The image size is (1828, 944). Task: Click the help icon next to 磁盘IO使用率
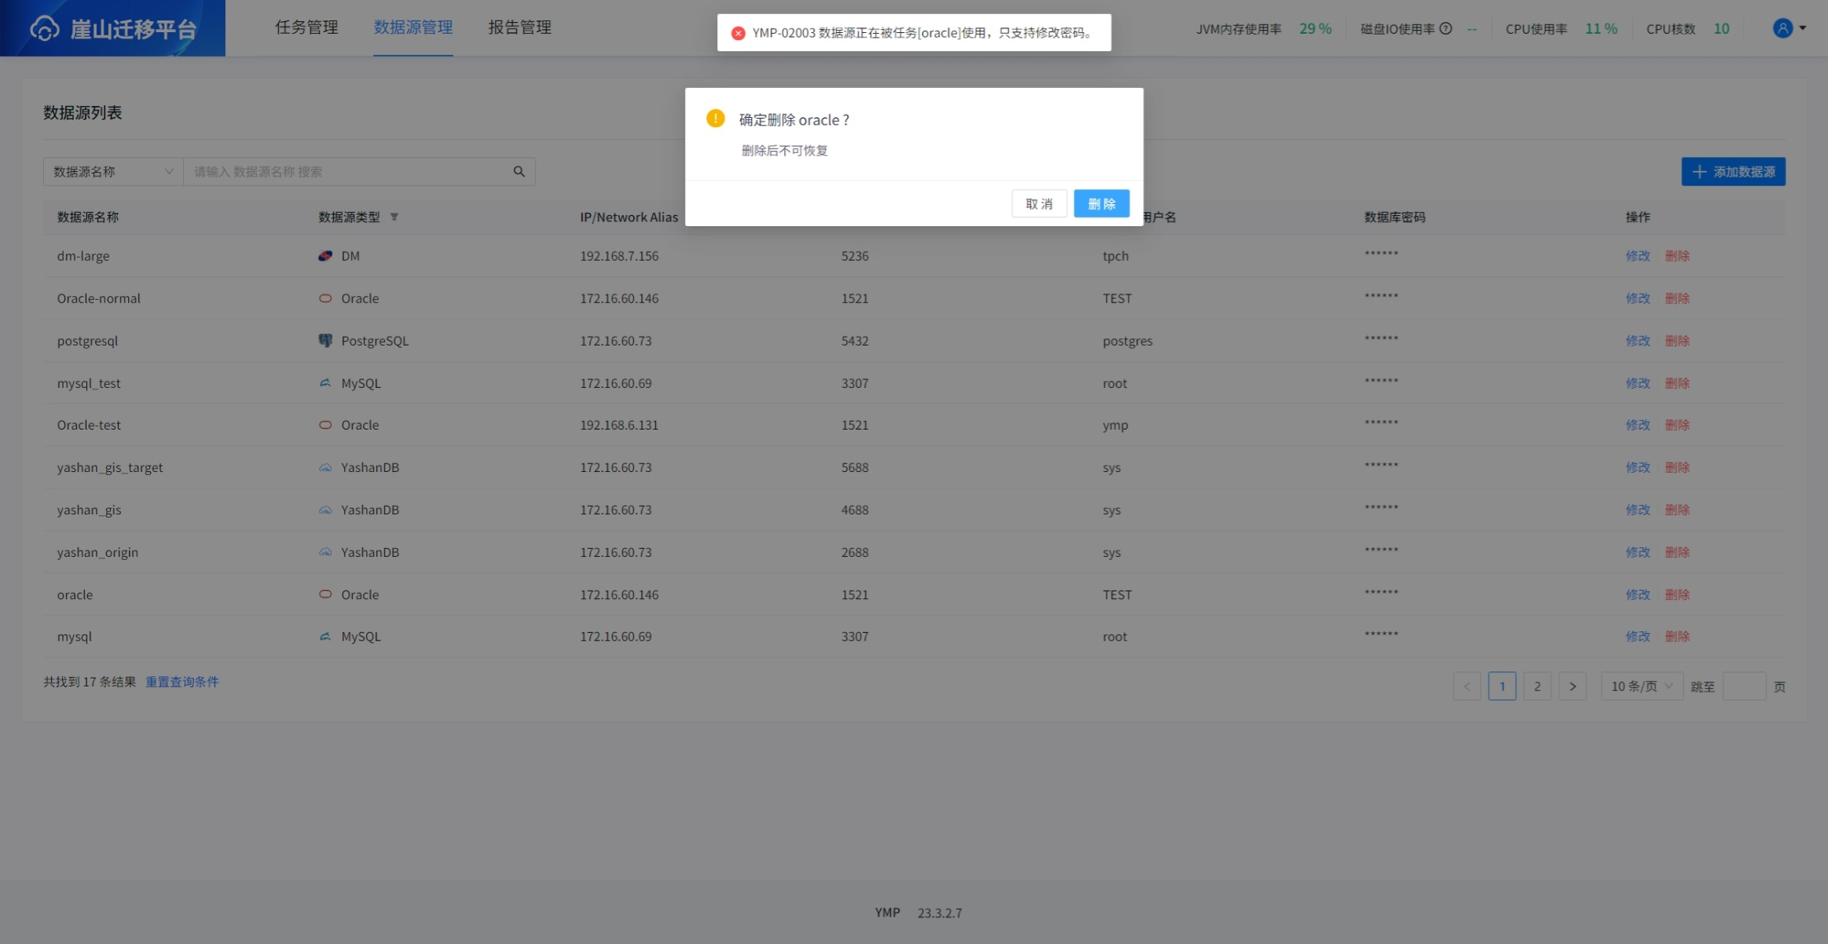coord(1445,28)
